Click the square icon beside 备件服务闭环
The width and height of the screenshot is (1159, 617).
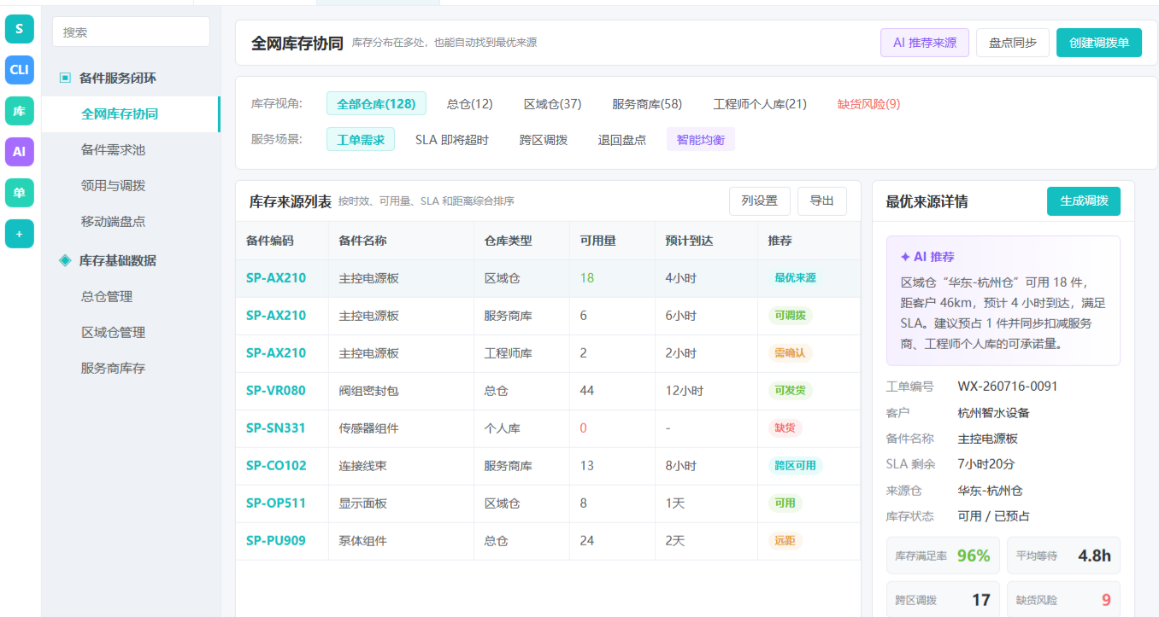pos(65,78)
